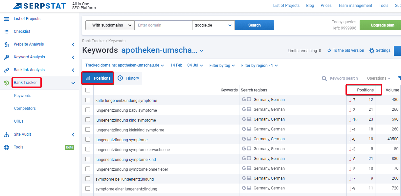Viewport: 401px width, 196px height.
Task: Click the green Upgrade plan button
Action: pos(380,25)
